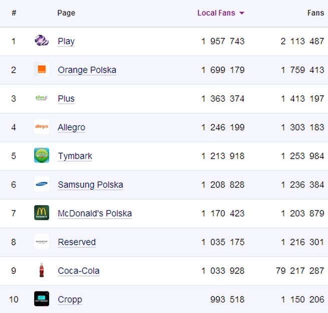Open the Allegro page link

point(71,127)
